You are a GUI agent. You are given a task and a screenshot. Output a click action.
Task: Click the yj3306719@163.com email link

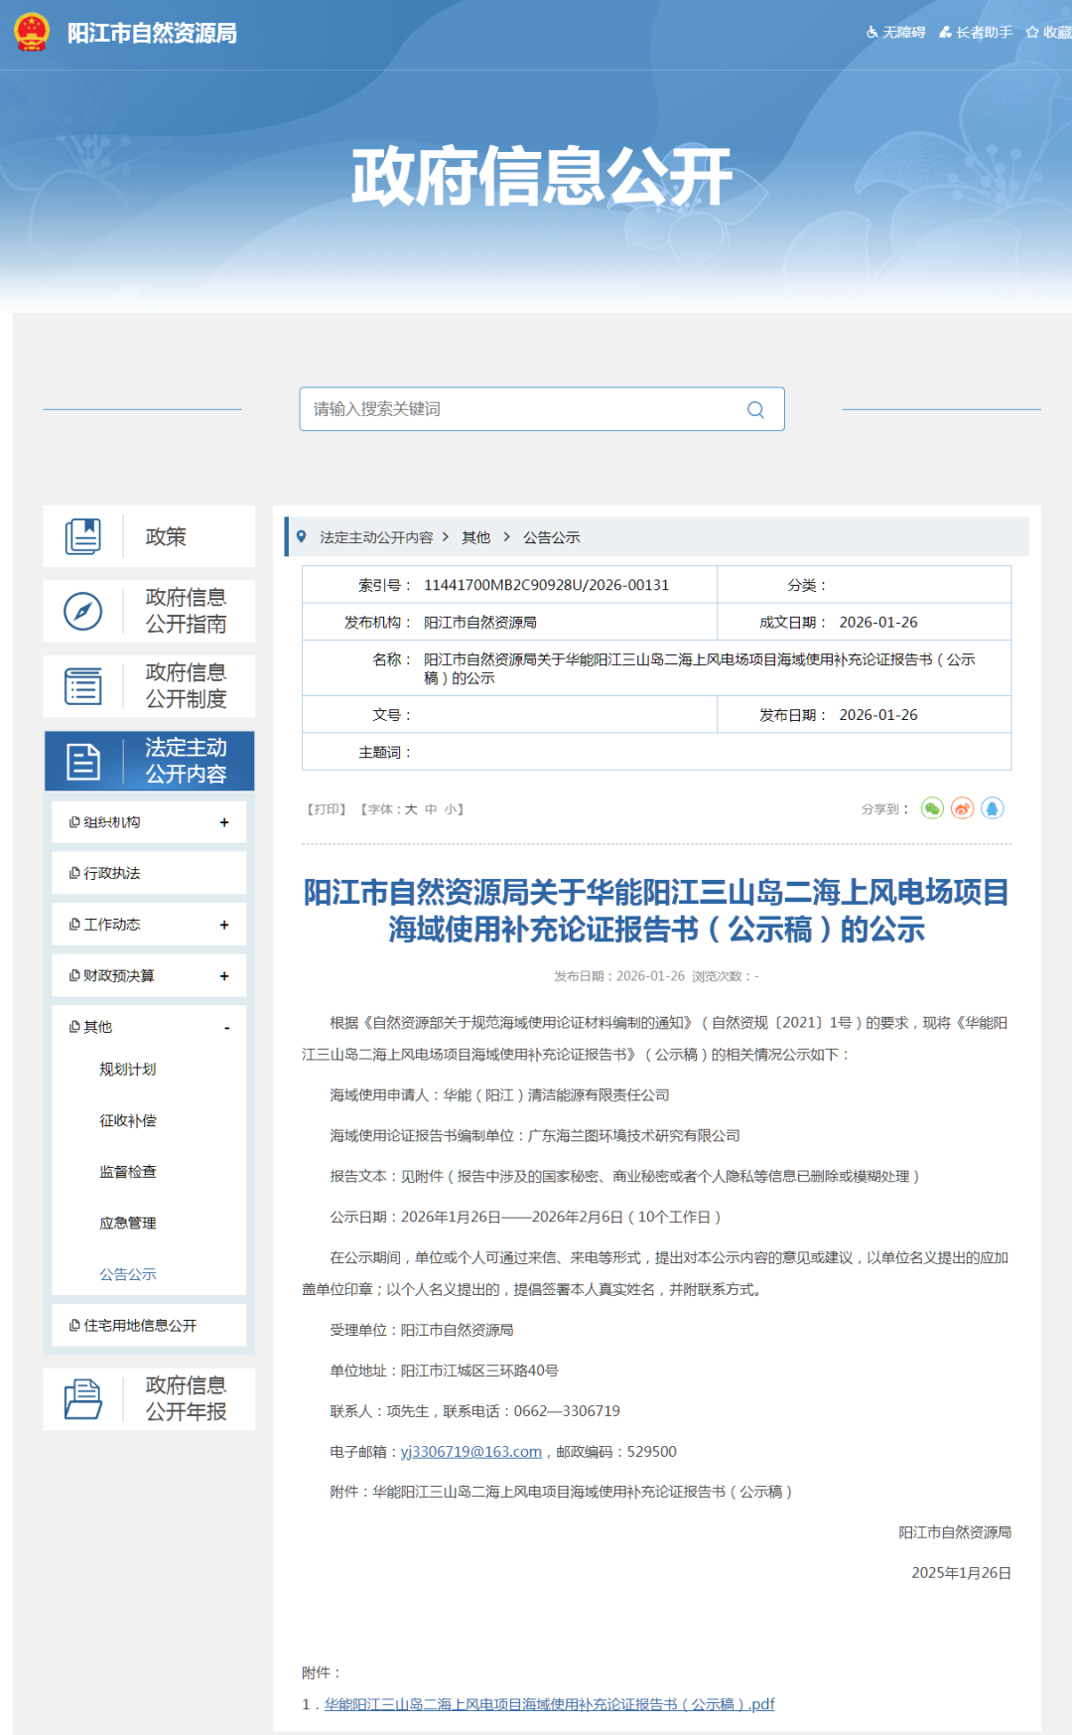pos(470,1451)
